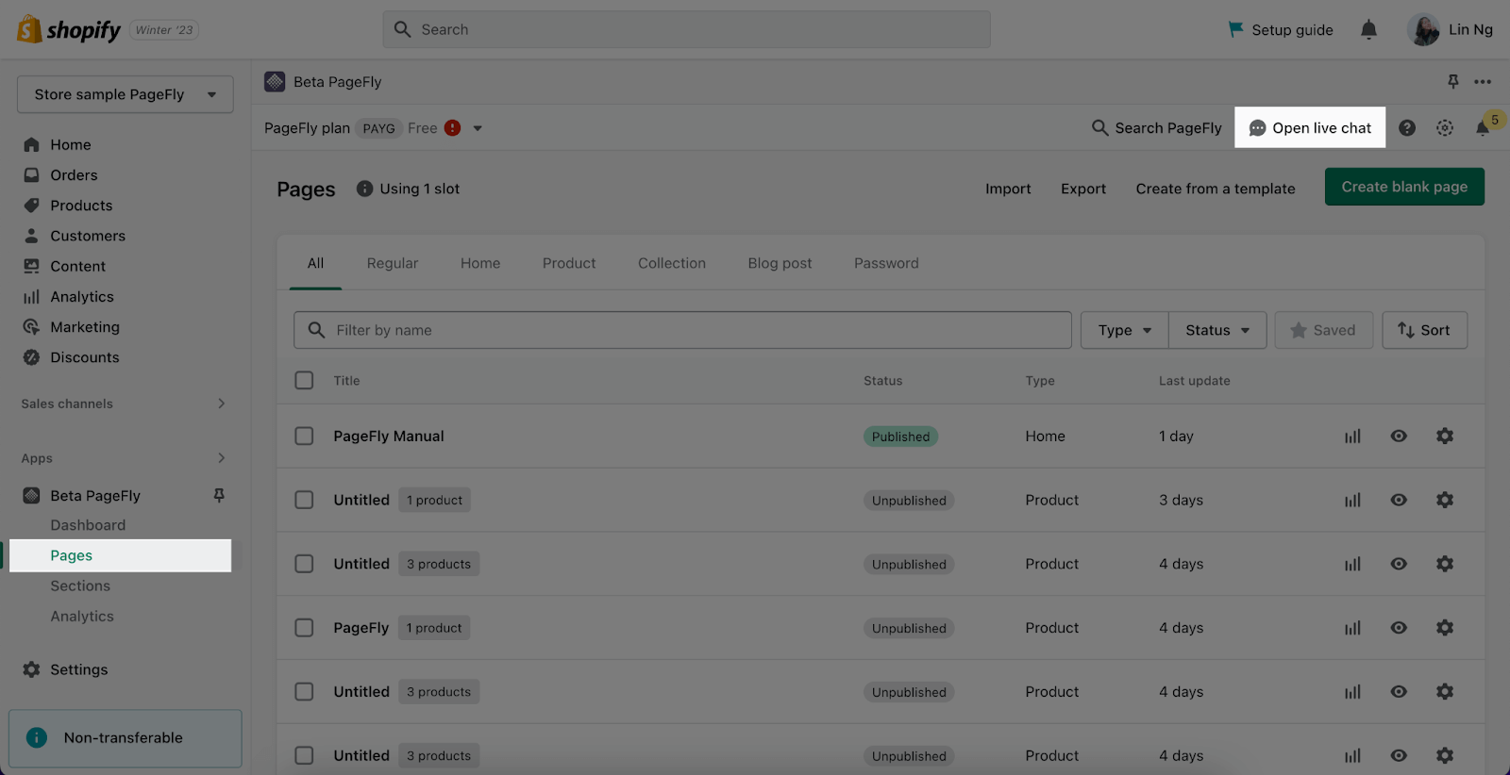Image resolution: width=1510 pixels, height=775 pixels.
Task: Open the Status filter dropdown
Action: pos(1217,330)
